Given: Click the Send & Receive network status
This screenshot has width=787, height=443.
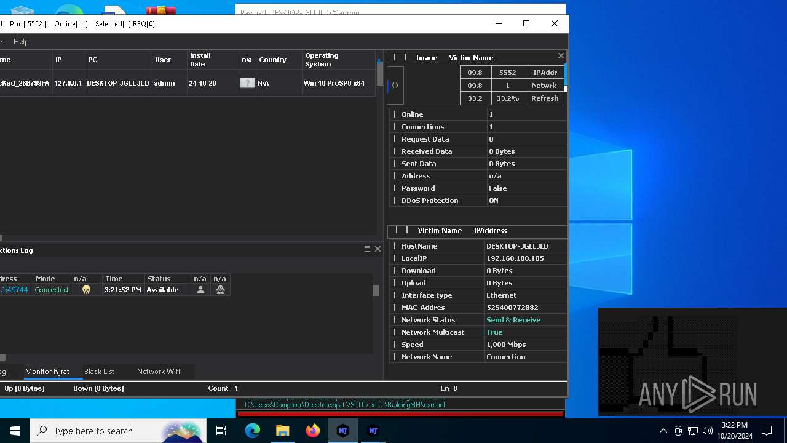Looking at the screenshot, I should point(513,320).
